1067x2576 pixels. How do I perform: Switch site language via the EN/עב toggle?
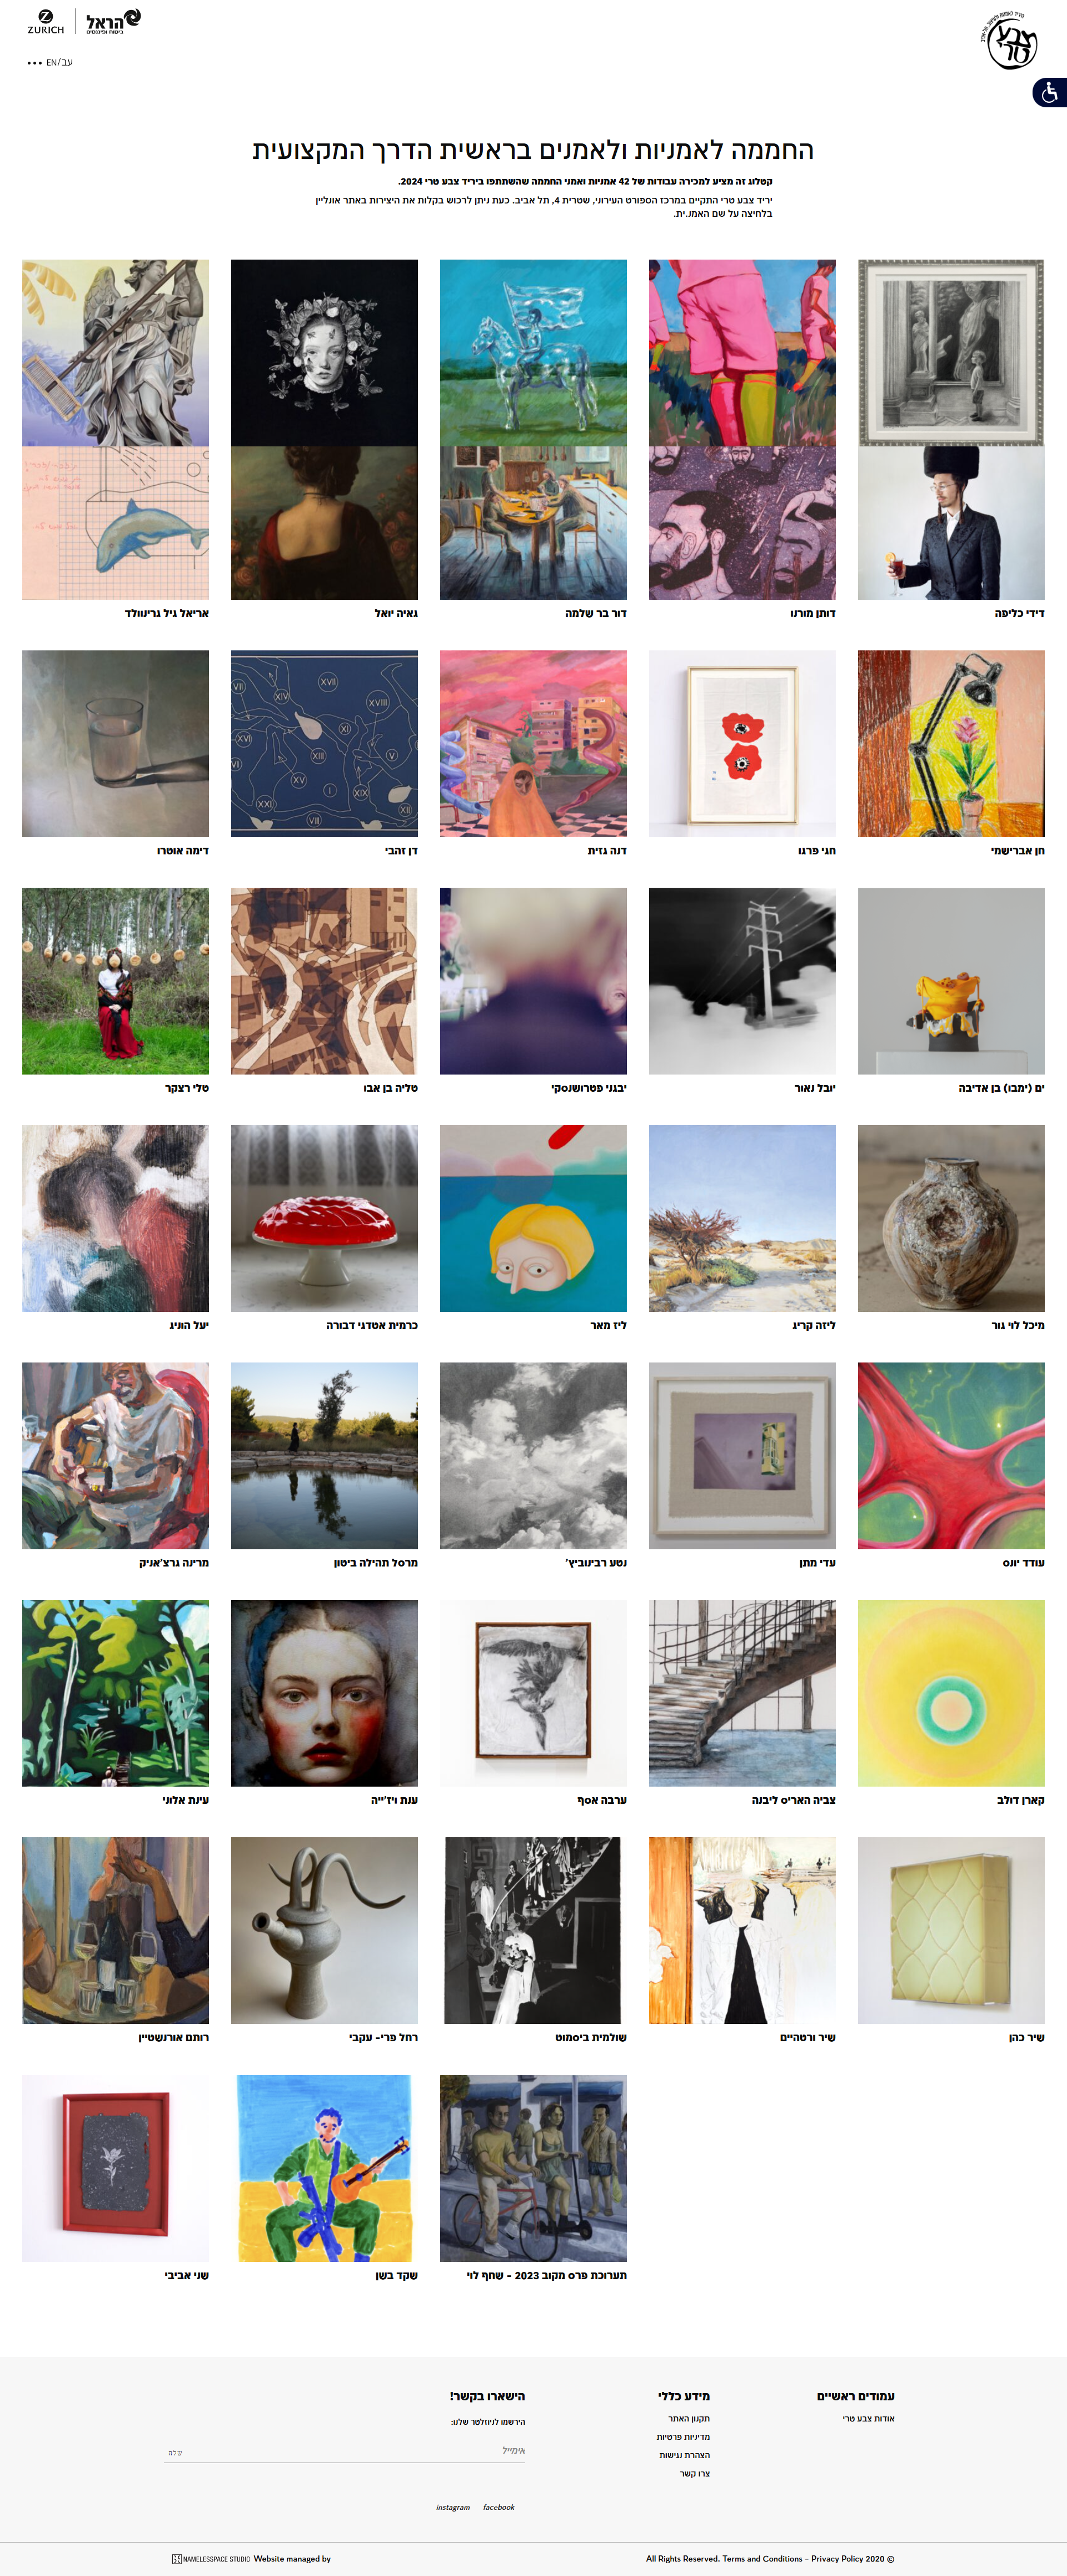point(59,62)
